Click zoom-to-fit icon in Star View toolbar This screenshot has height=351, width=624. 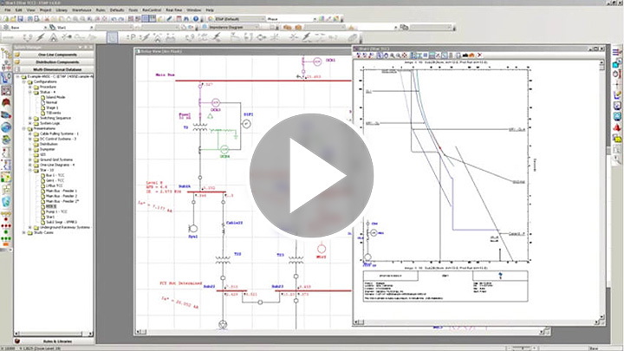pos(405,55)
